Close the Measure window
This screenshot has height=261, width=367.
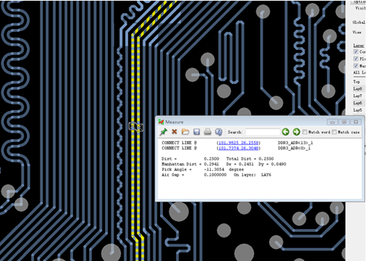pyautogui.click(x=355, y=122)
